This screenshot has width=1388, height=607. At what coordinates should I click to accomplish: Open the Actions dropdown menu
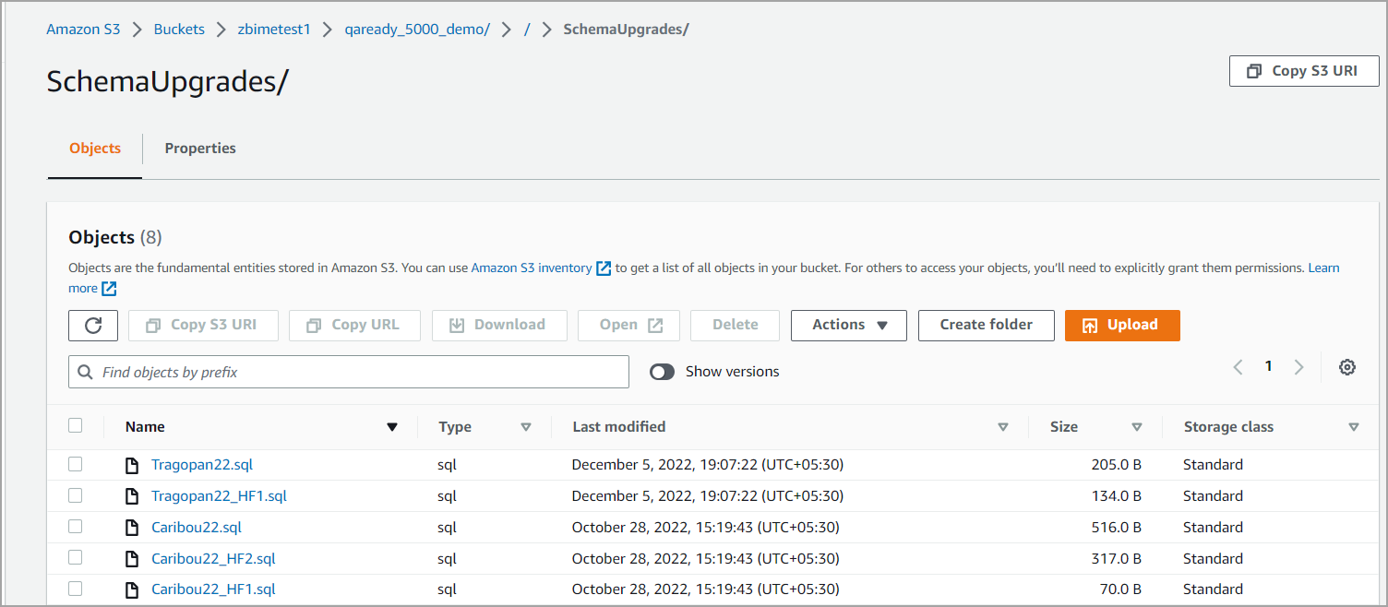coord(849,325)
